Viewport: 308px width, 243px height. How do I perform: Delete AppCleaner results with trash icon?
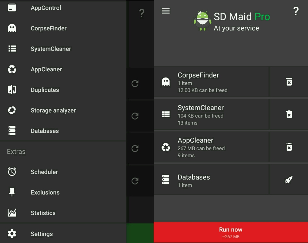point(289,147)
